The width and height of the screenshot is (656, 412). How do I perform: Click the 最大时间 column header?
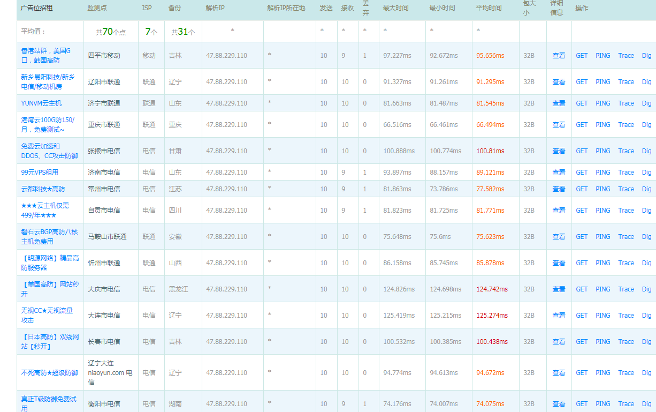point(396,8)
